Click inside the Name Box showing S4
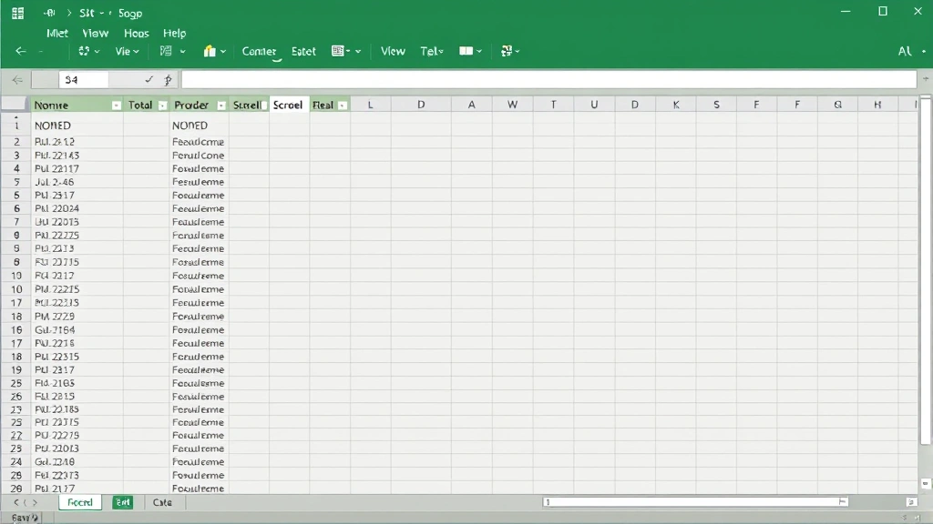Screen dimensions: 933x524 point(82,79)
